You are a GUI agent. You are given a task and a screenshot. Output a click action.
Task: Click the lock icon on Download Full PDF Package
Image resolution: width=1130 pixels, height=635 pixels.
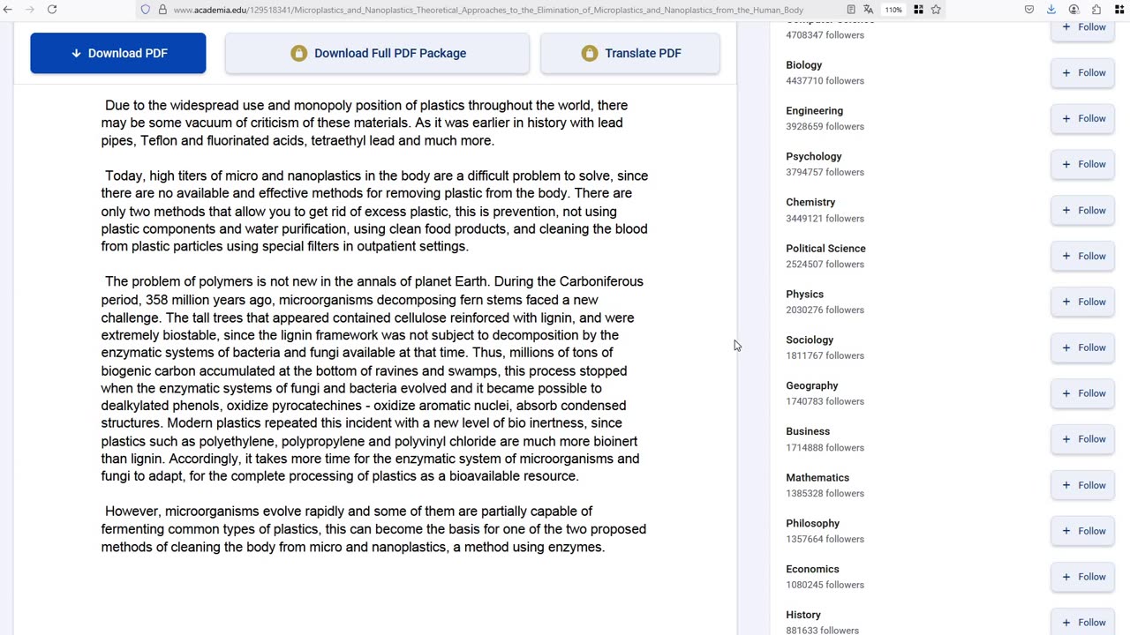299,53
